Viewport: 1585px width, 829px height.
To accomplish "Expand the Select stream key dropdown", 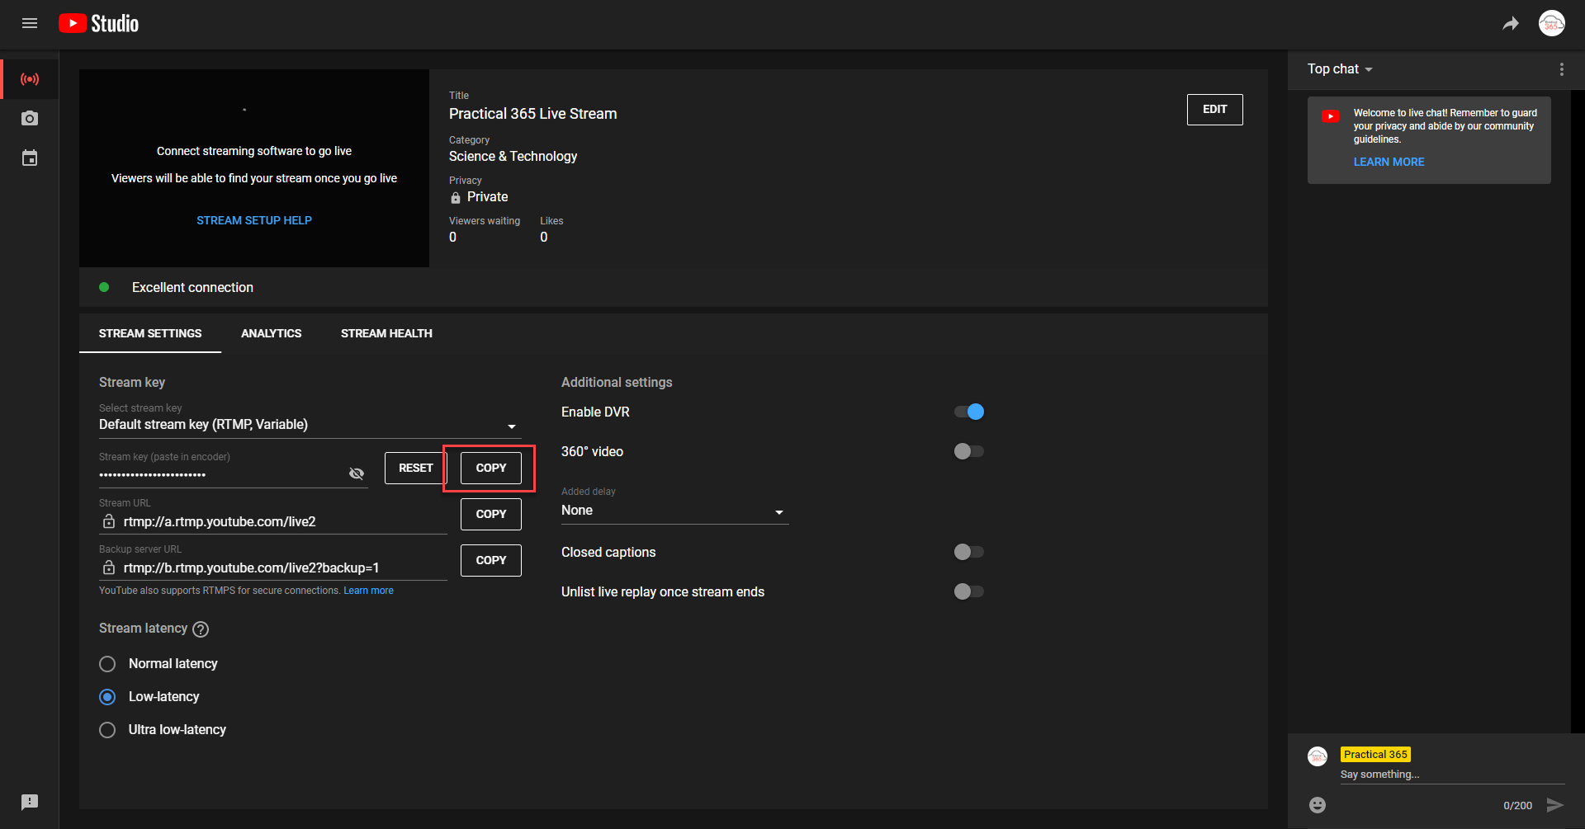I will (512, 426).
